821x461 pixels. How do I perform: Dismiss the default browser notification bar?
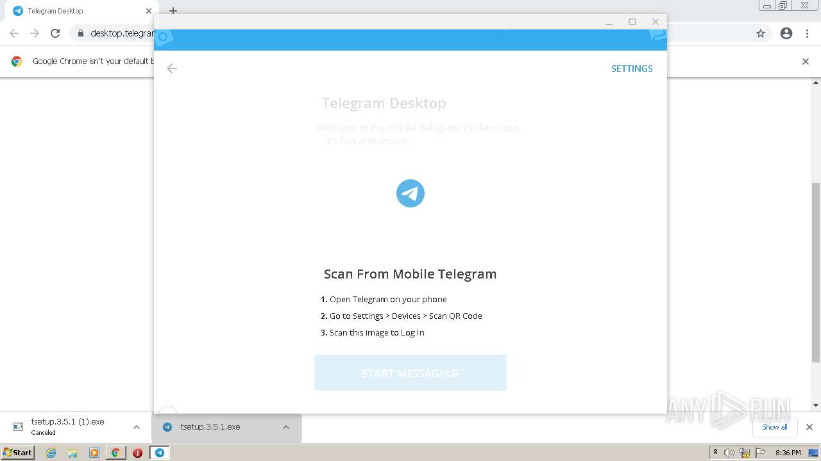coord(806,61)
